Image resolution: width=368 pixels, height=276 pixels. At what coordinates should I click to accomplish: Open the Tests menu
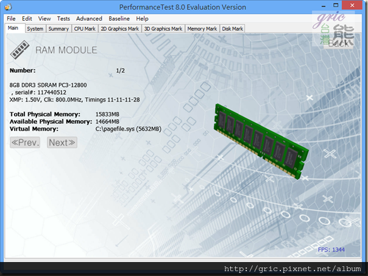pyautogui.click(x=63, y=18)
